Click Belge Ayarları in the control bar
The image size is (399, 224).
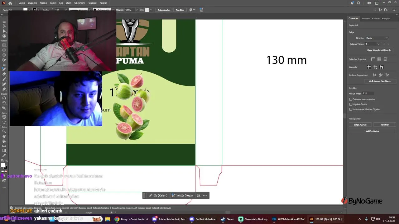[x=164, y=10]
